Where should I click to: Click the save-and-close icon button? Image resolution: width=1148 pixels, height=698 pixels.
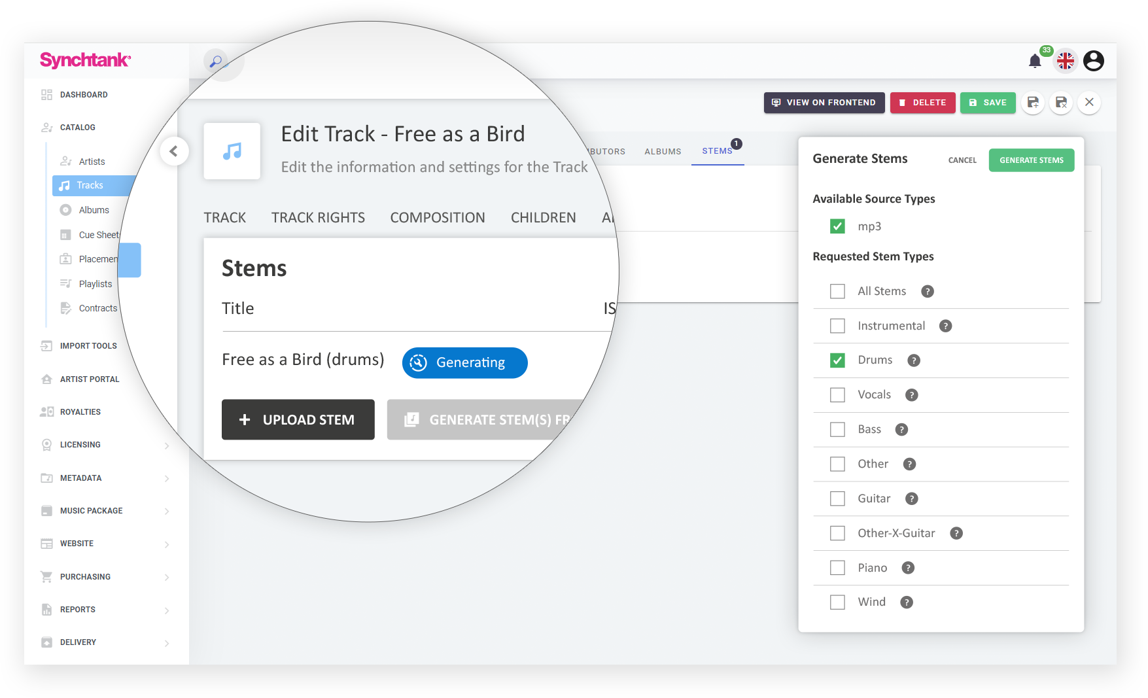coord(1061,103)
